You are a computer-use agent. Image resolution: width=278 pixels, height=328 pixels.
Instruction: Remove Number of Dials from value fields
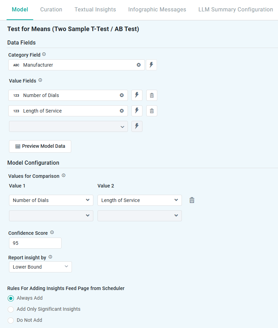coord(122,95)
